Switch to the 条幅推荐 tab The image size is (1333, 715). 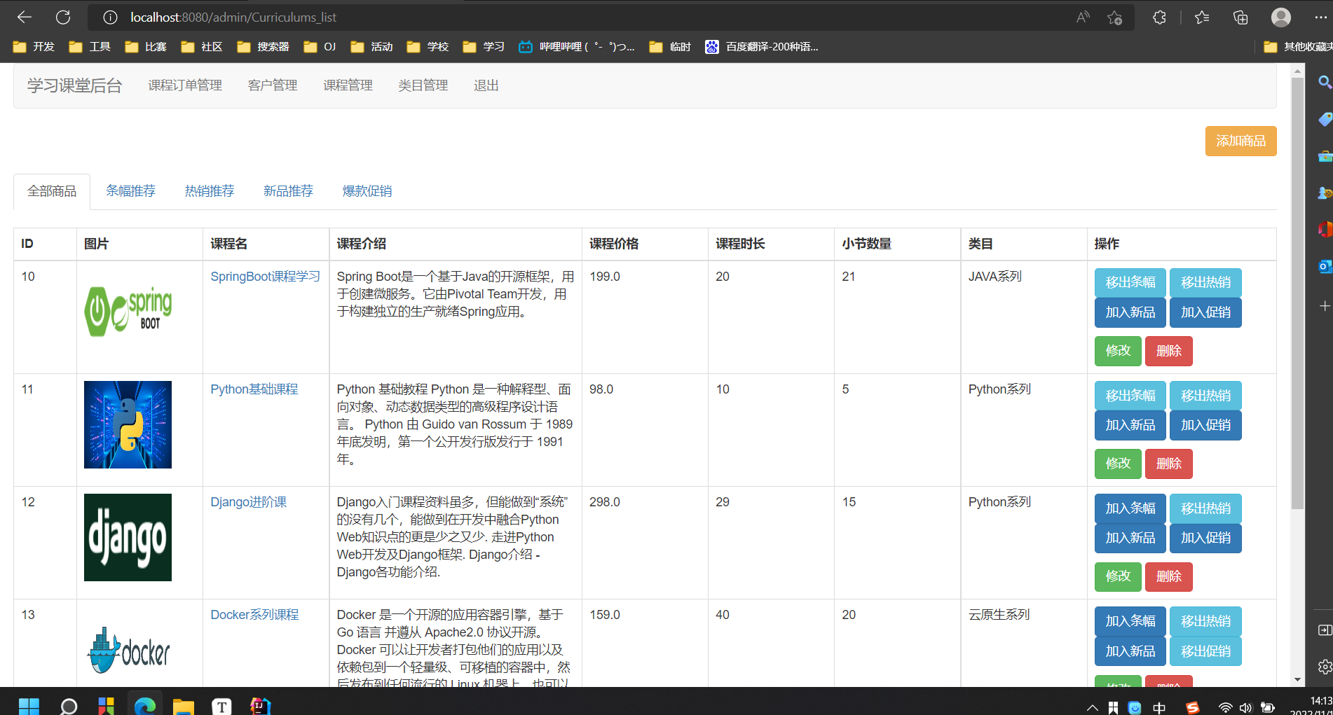tap(130, 191)
